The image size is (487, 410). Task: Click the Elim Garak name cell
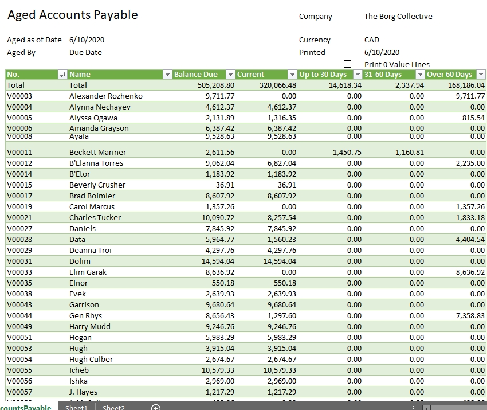pyautogui.click(x=88, y=272)
